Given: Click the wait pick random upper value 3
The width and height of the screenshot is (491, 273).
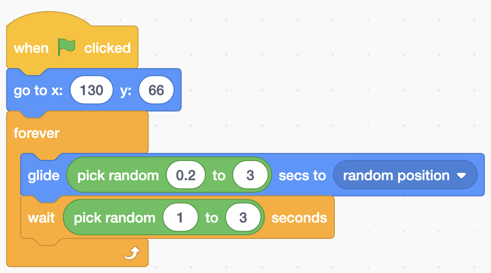Looking at the screenshot, I should click(x=243, y=217).
